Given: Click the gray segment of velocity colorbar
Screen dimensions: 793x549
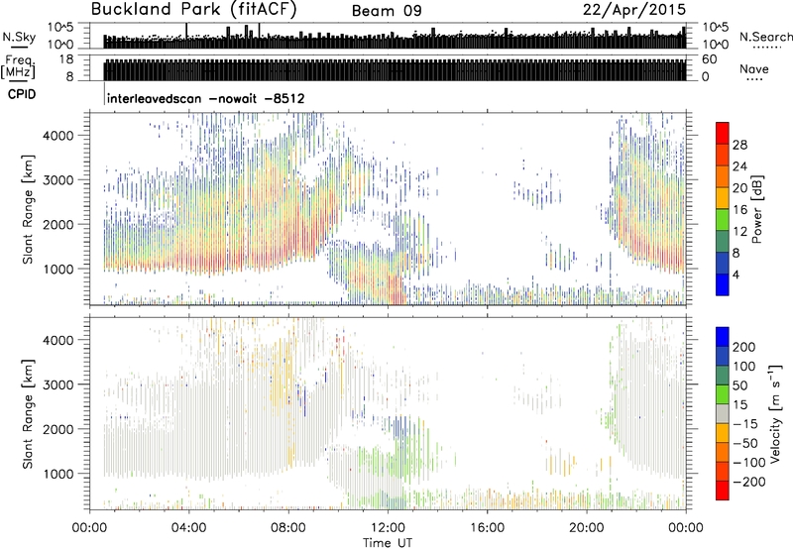Looking at the screenshot, I should tap(723, 413).
